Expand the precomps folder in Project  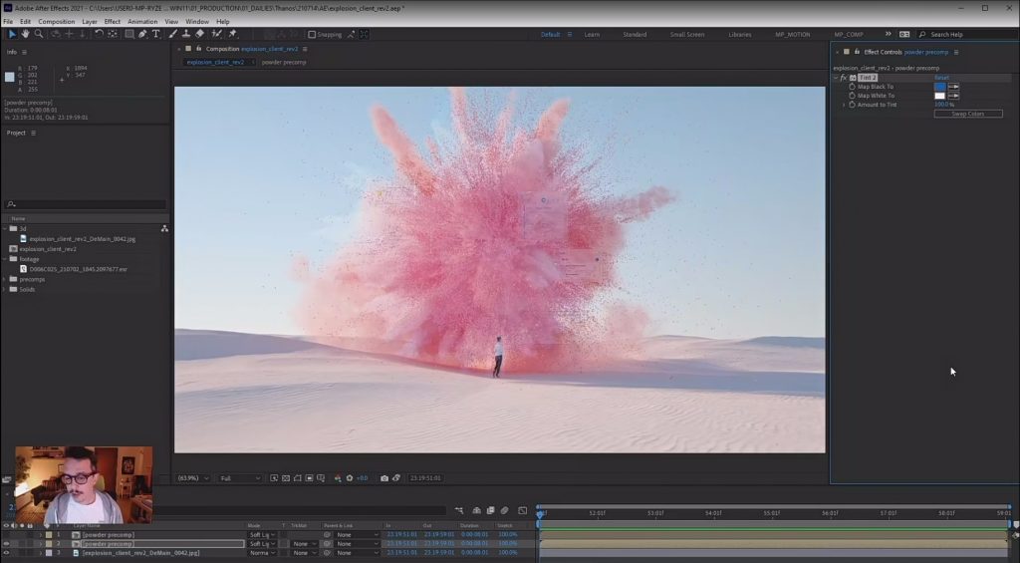click(5, 279)
